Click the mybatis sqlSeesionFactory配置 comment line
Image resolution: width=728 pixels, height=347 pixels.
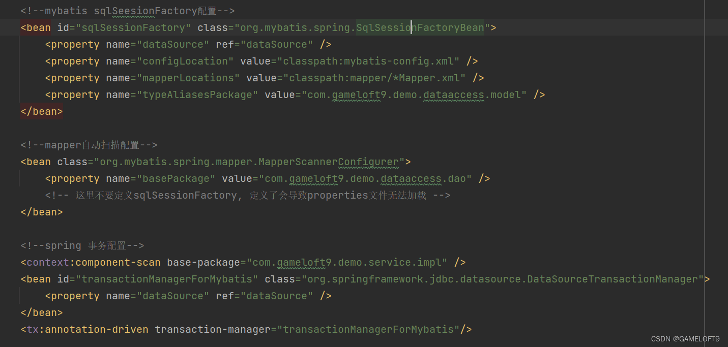(128, 11)
